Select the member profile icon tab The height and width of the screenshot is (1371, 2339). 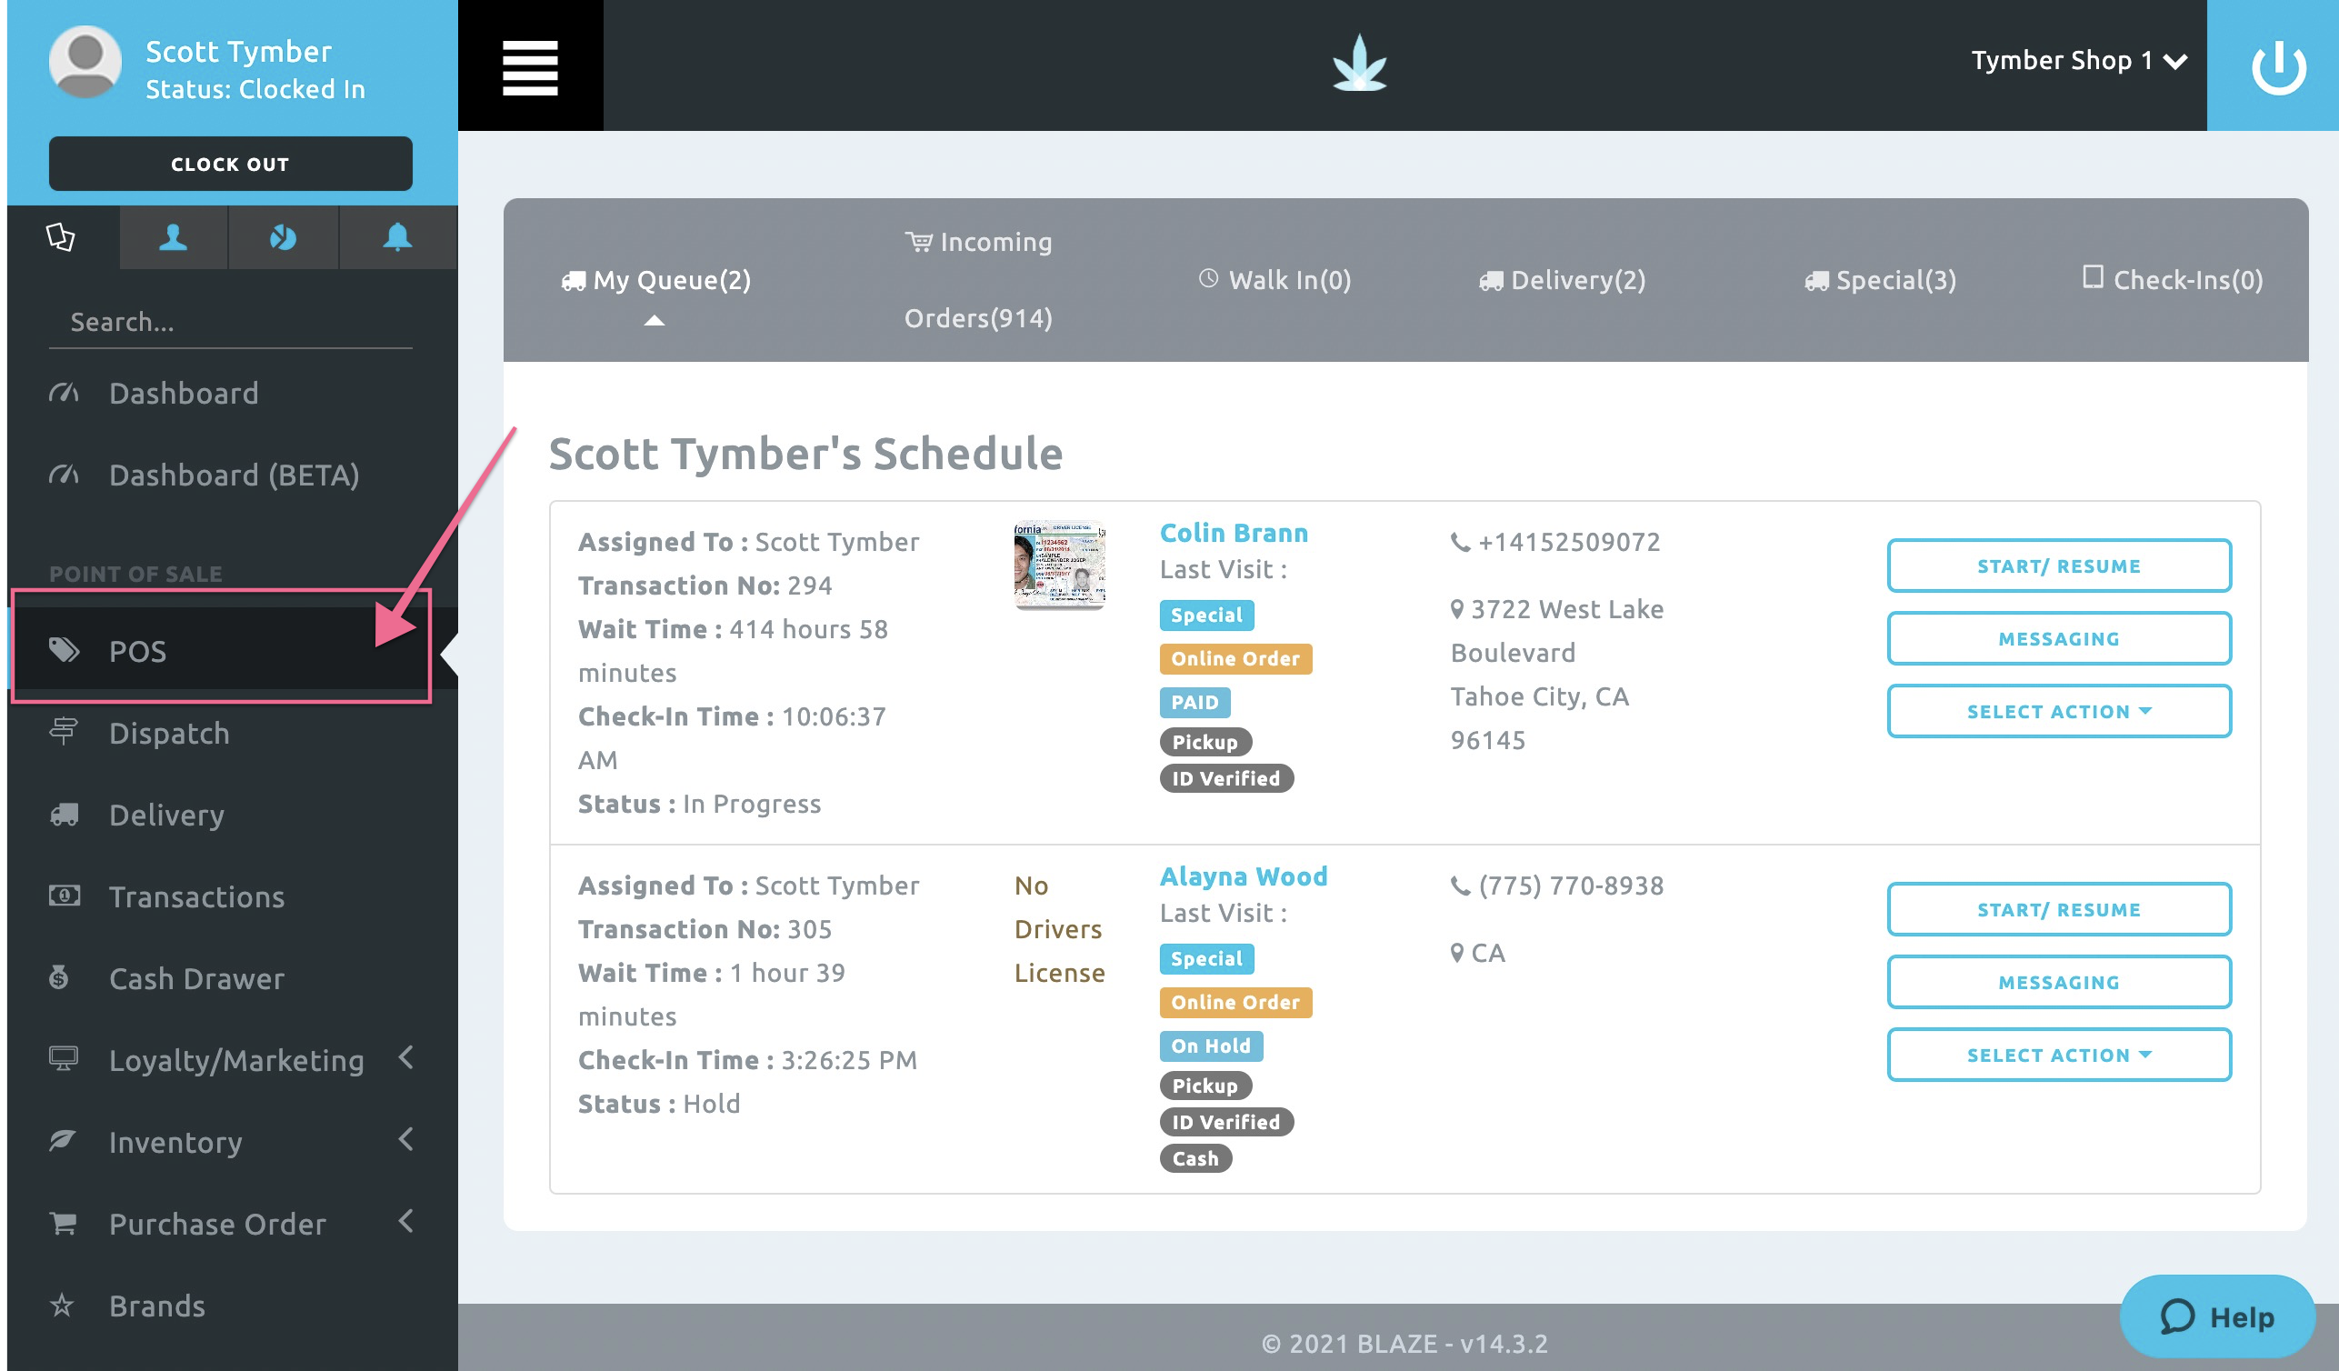point(173,237)
